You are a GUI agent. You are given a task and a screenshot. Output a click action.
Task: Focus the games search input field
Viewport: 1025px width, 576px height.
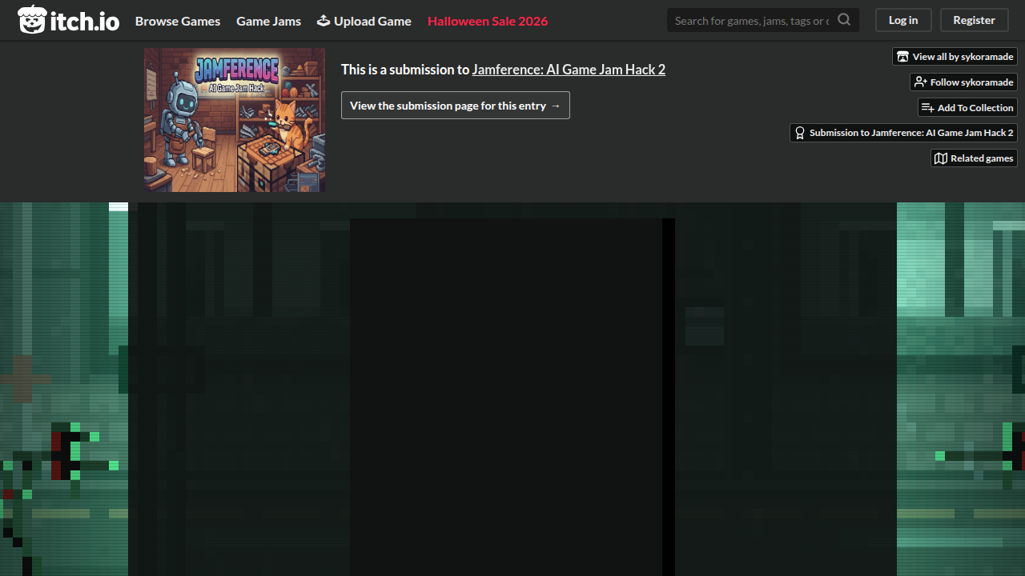[x=753, y=20]
